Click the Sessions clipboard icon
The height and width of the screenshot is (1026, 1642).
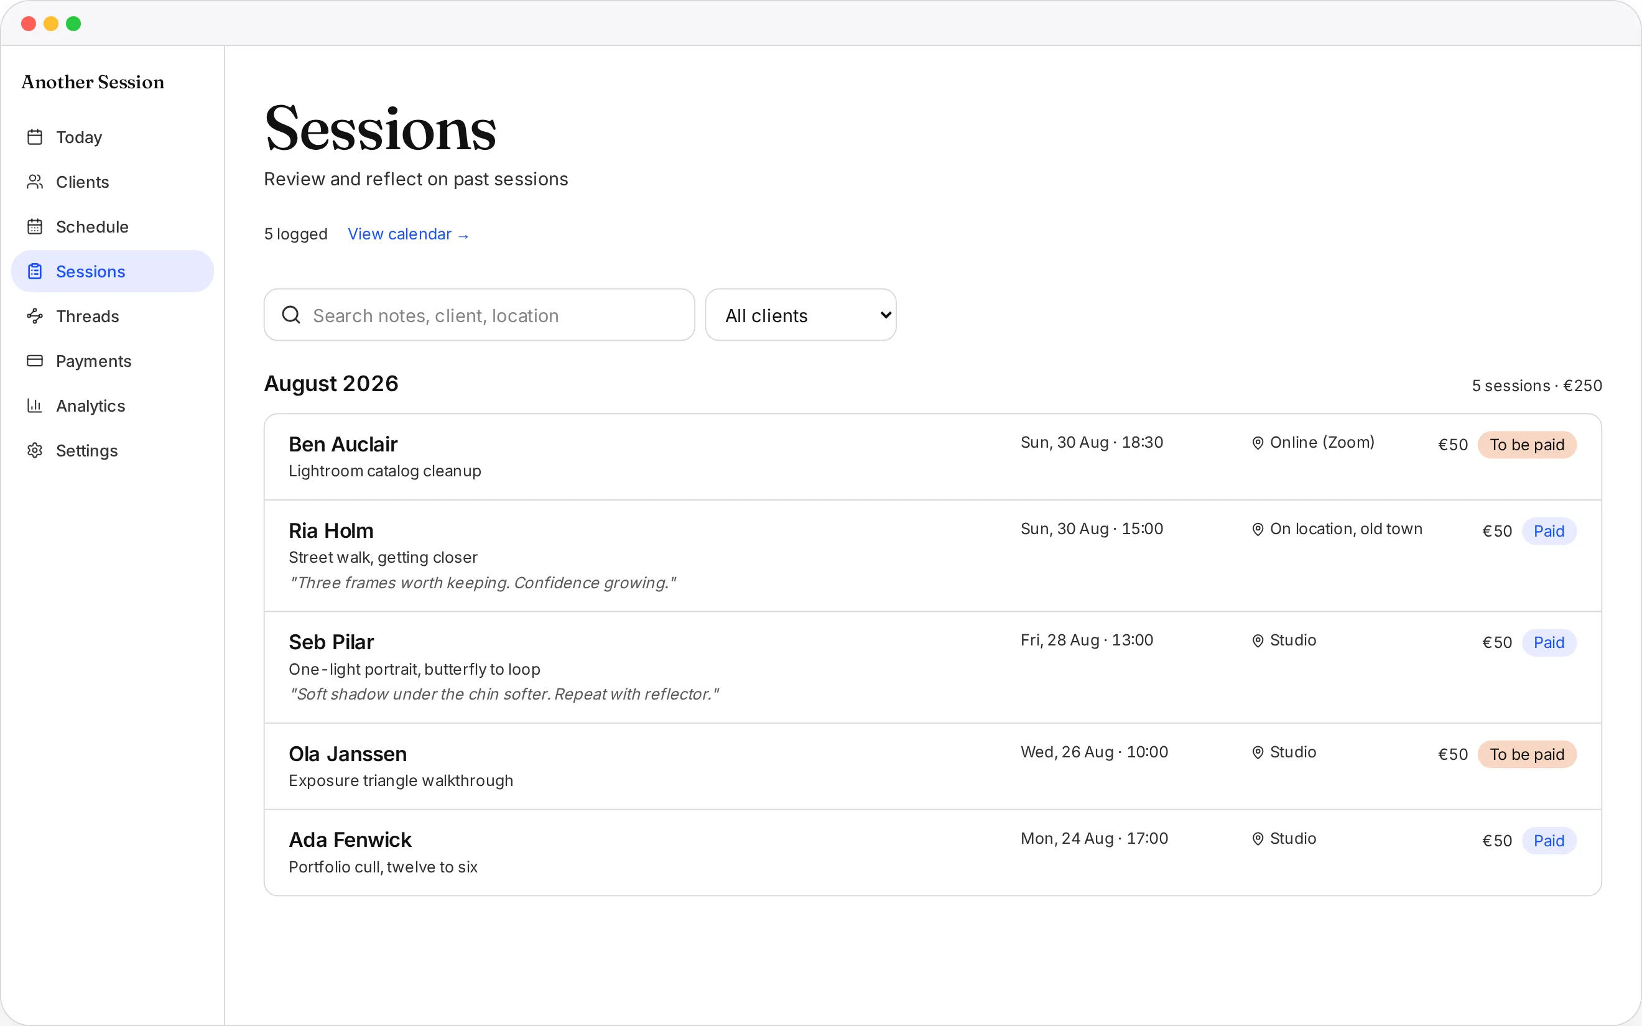click(35, 272)
